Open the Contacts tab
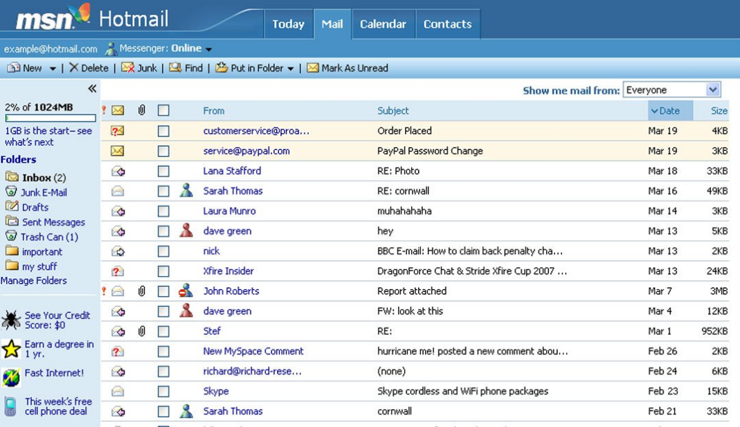 coord(447,24)
